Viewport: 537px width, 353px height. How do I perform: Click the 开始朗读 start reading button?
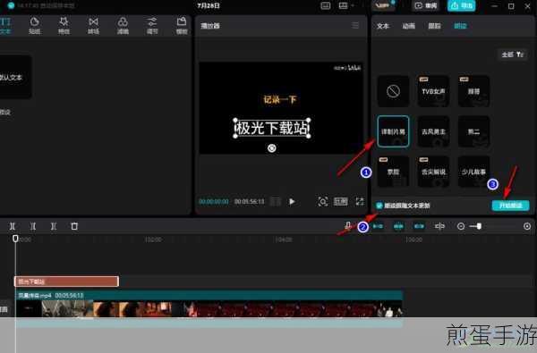pos(510,206)
